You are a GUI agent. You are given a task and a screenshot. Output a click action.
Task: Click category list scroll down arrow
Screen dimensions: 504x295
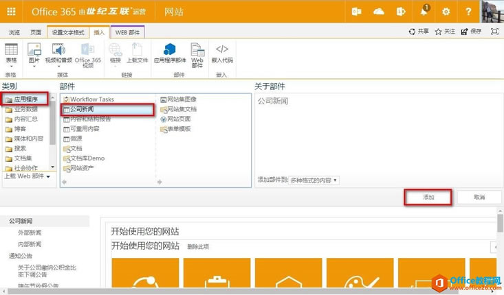53,167
